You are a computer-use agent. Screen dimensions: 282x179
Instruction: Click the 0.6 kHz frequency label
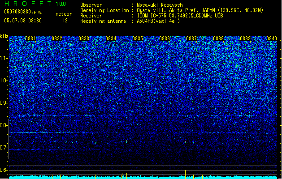[4, 170]
